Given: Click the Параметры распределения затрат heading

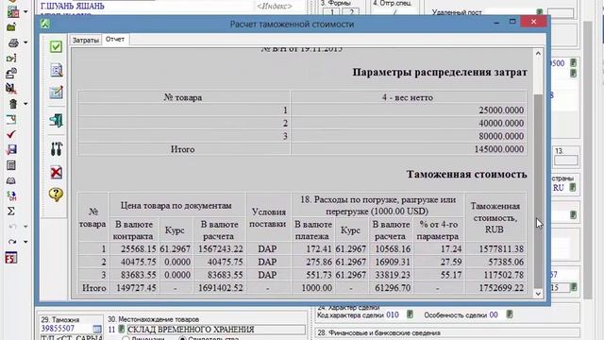Looking at the screenshot, I should (440, 73).
